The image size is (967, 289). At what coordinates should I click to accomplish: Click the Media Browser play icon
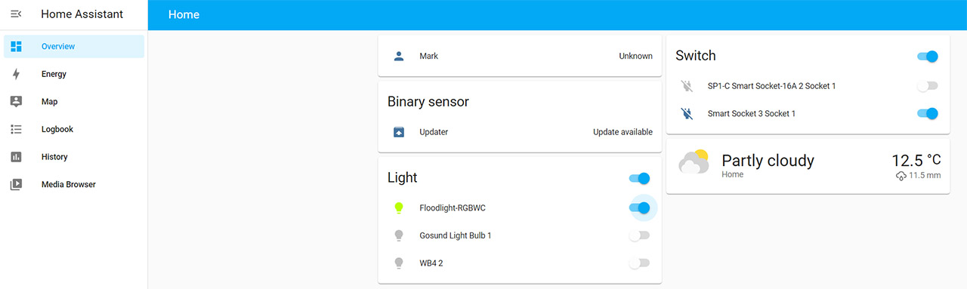pos(16,184)
